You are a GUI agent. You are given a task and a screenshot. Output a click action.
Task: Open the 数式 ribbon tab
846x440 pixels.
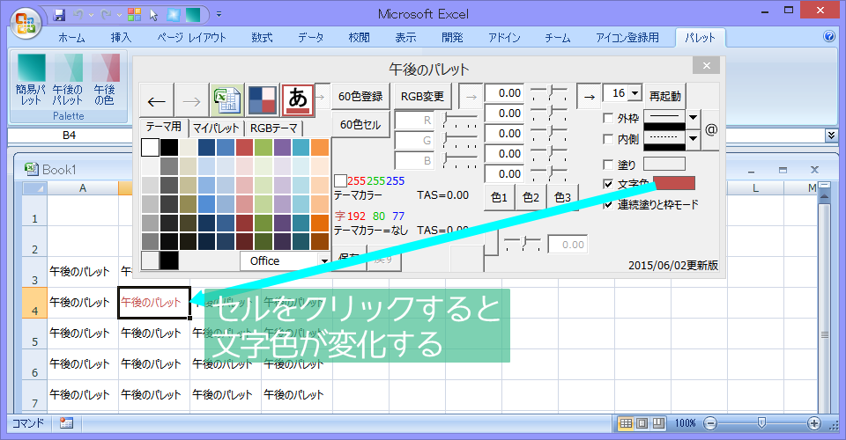(x=262, y=37)
